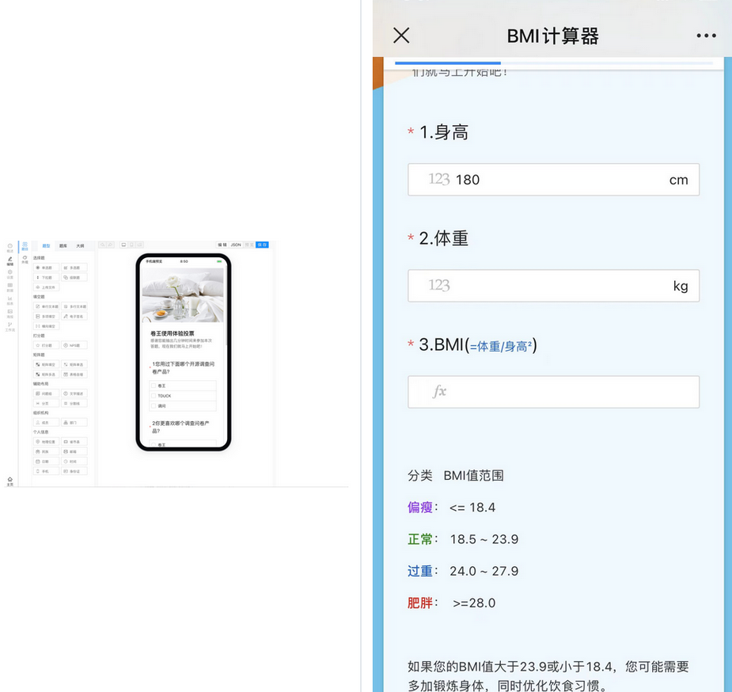Open the 数据 panel in left sidebar

point(10,286)
